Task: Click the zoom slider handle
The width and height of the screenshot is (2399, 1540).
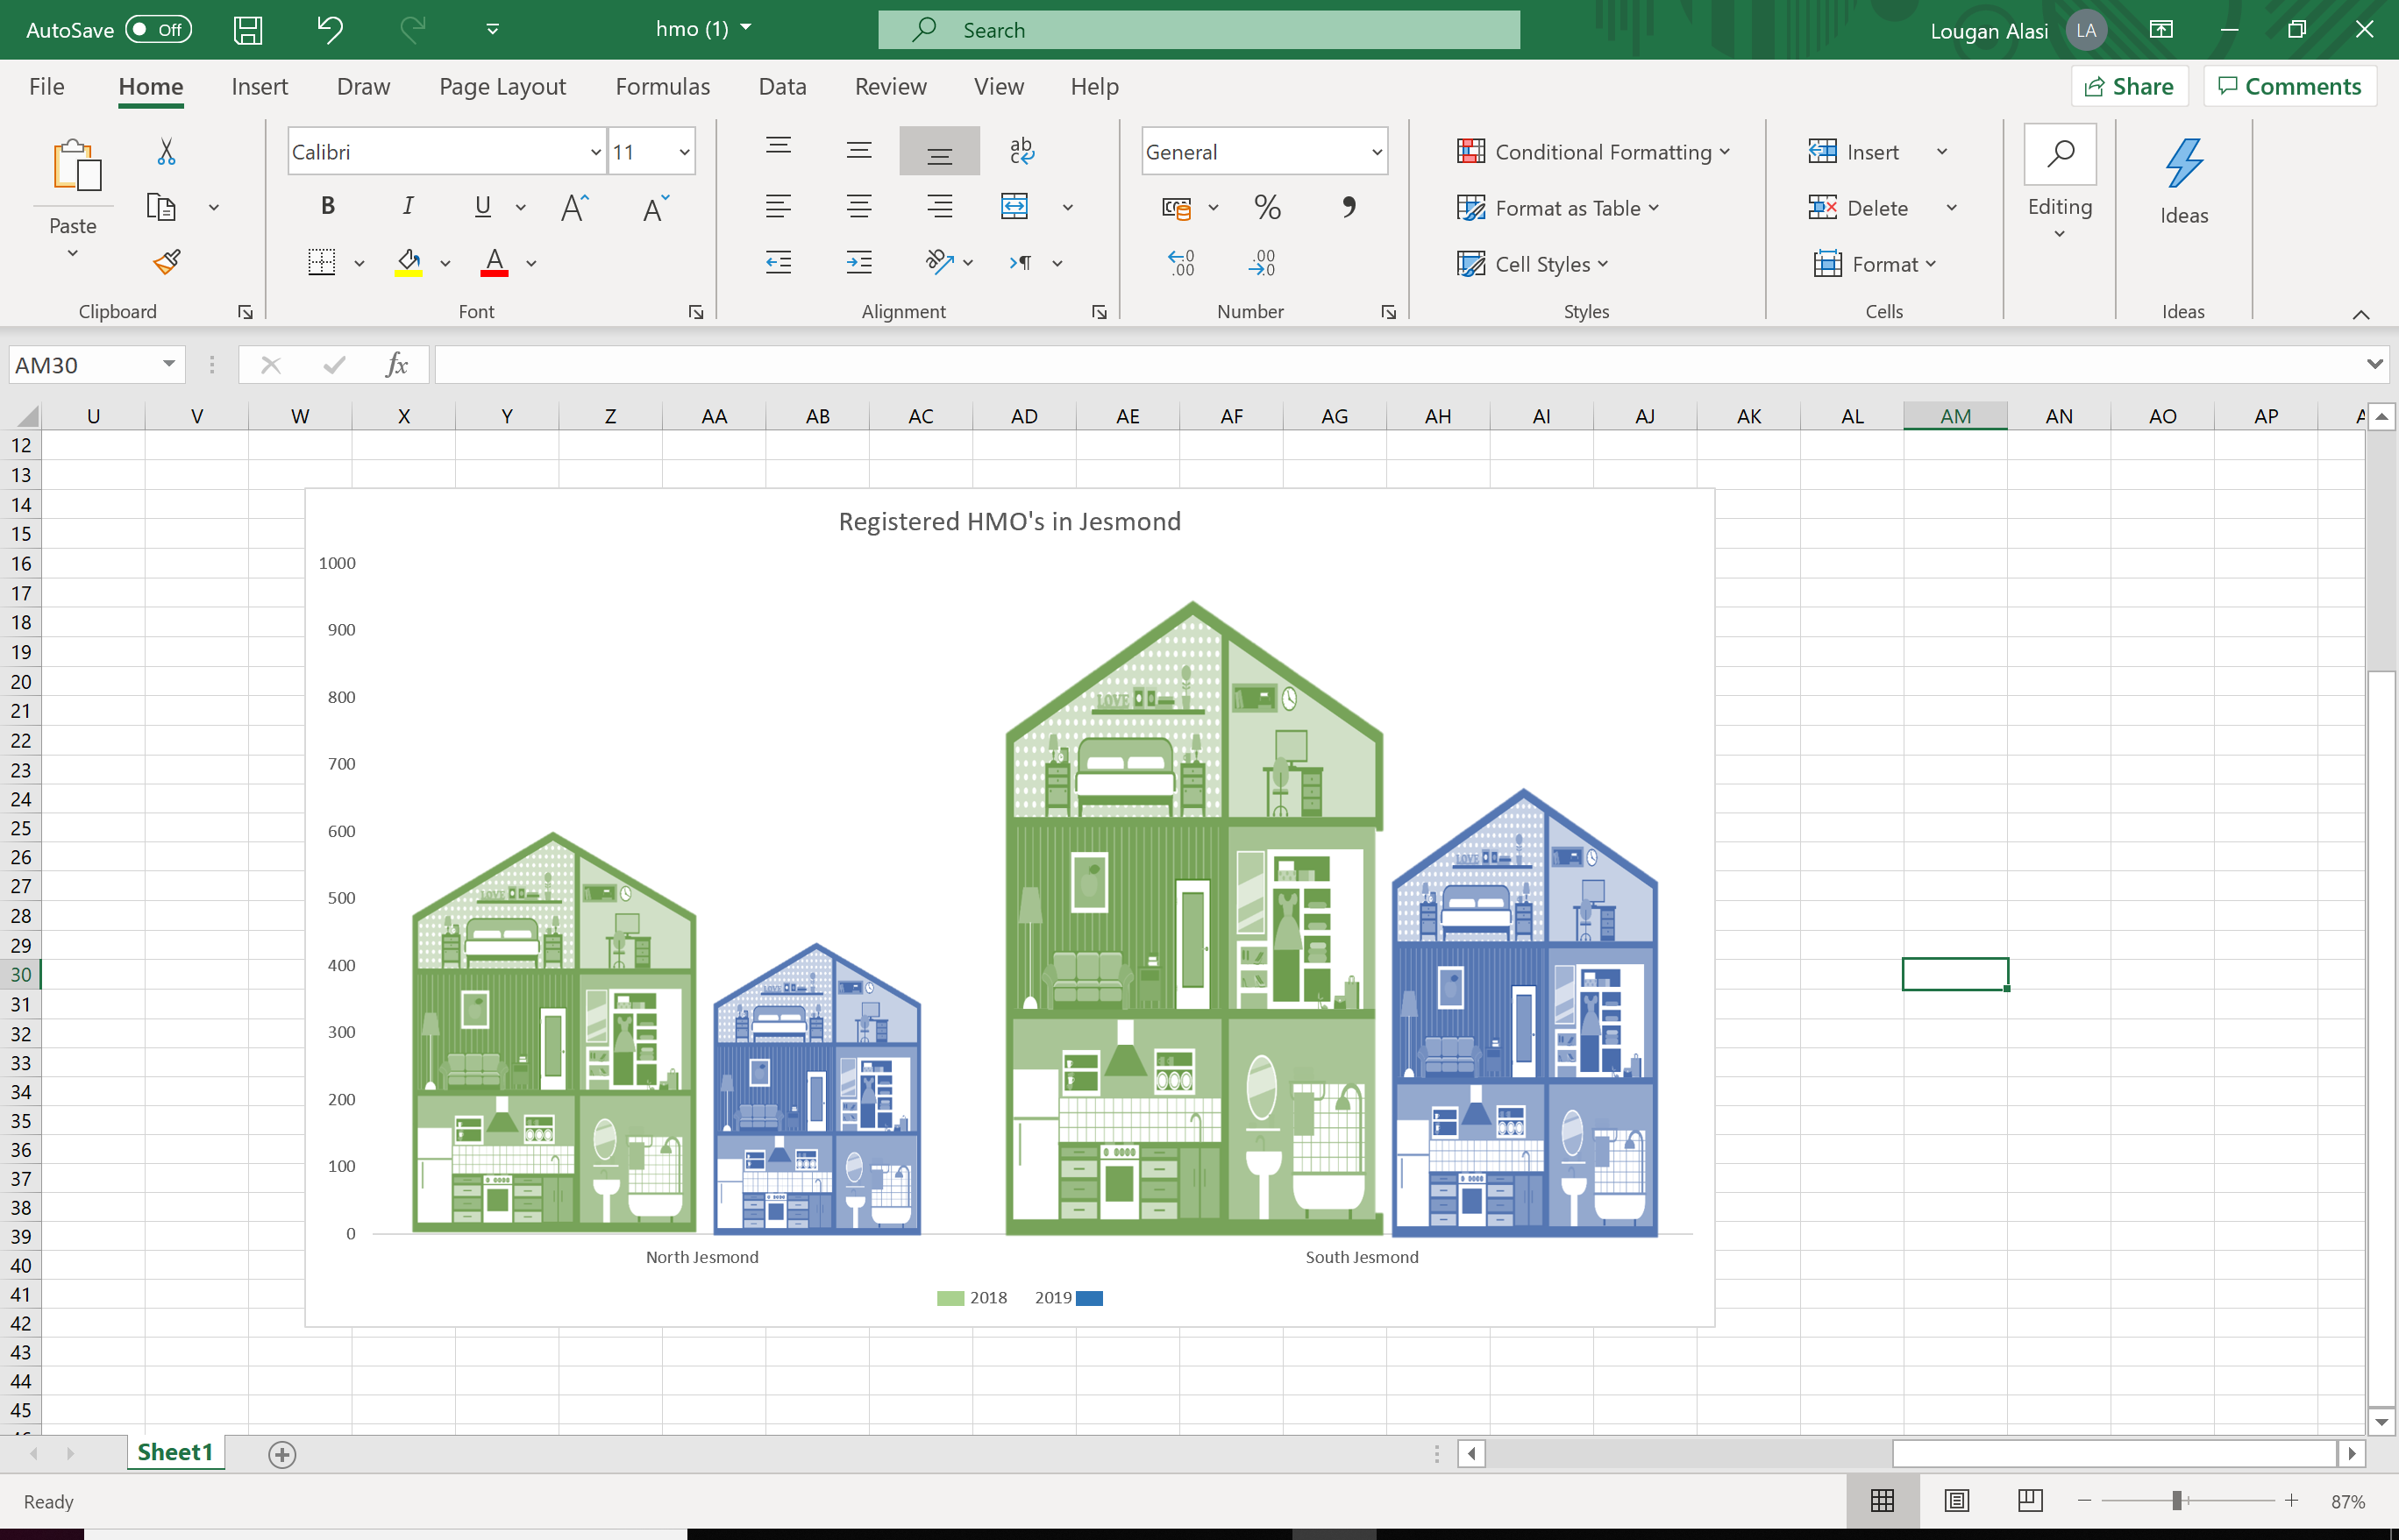Action: coord(2176,1501)
